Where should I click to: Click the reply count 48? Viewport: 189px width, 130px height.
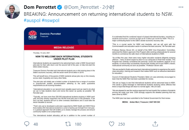coord(36,124)
